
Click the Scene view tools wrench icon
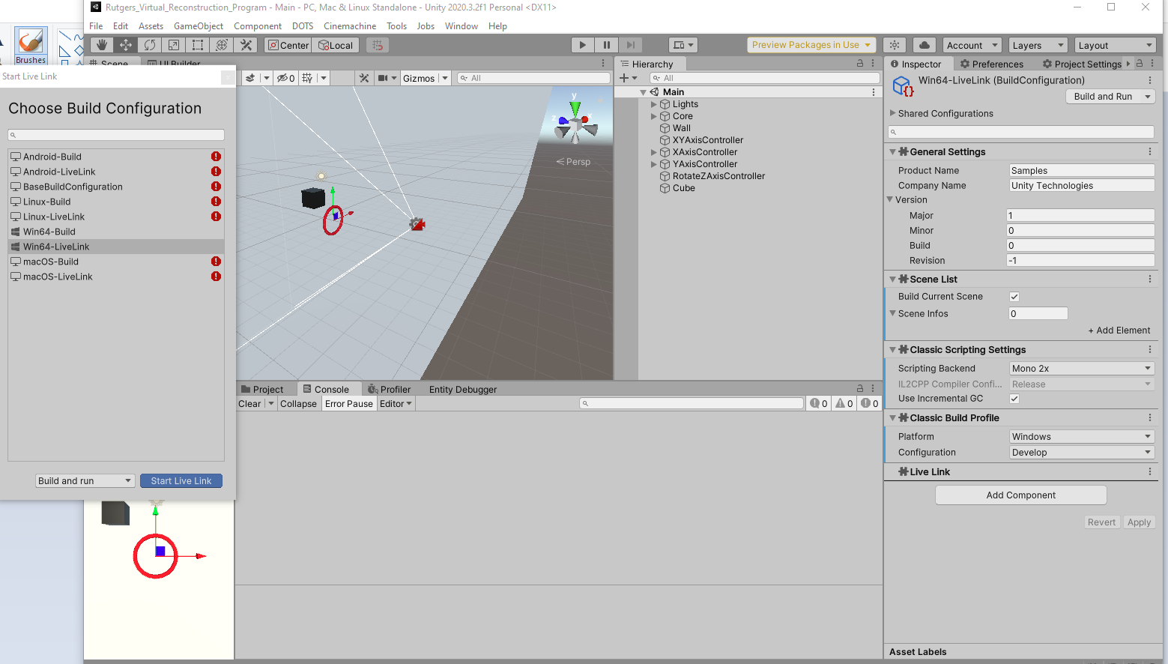(364, 78)
